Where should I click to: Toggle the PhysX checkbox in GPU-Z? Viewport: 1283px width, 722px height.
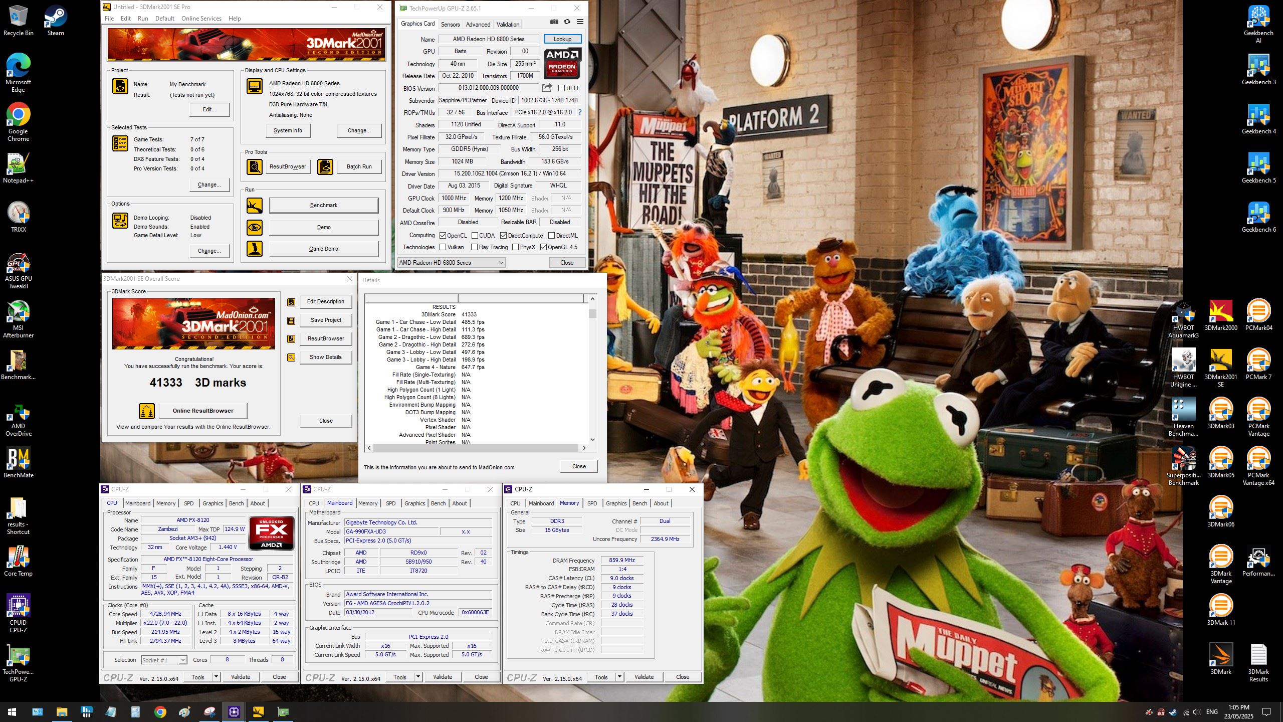515,247
